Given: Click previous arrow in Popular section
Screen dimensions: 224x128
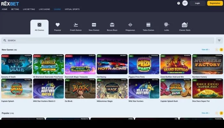Looking at the screenshot, I should pos(217,113).
